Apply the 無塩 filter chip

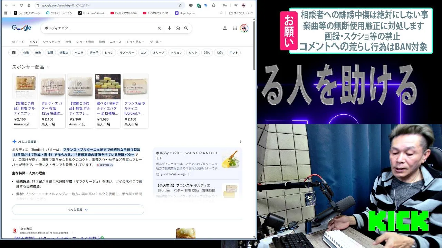[x=38, y=53]
